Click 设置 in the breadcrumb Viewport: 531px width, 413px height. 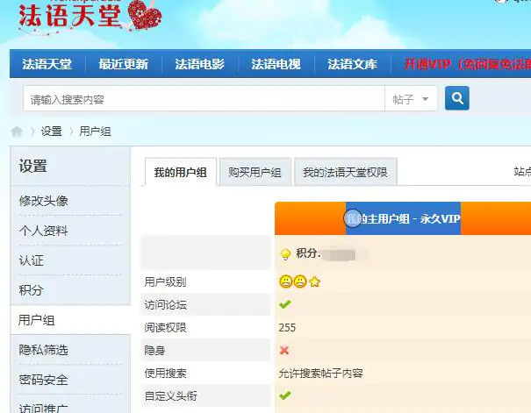52,132
